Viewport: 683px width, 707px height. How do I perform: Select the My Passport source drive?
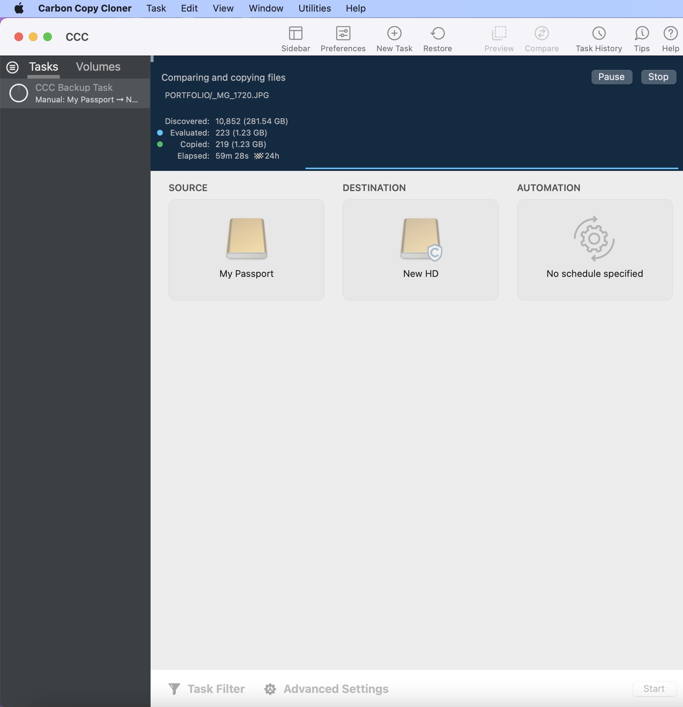[x=246, y=249]
